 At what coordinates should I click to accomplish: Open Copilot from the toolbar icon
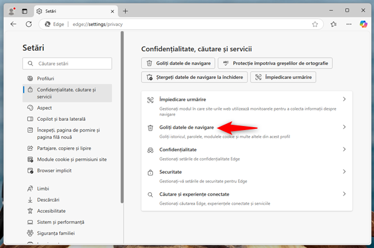tap(364, 24)
